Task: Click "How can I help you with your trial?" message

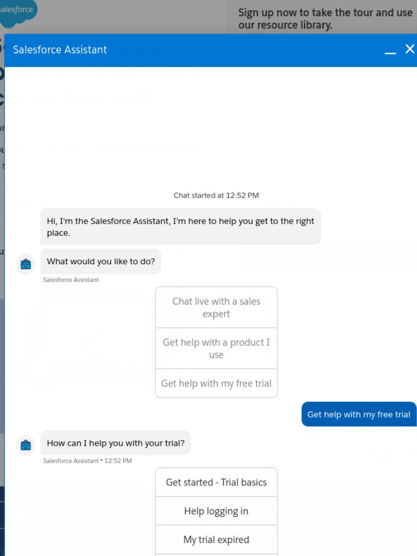Action: (x=116, y=443)
